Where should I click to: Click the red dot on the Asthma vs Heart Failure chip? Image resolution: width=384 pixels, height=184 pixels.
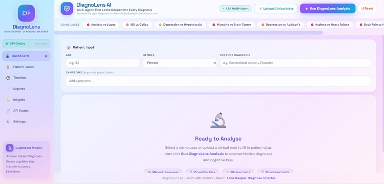coord(312,25)
